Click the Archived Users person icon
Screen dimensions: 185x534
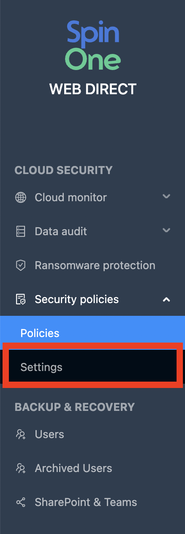(x=20, y=468)
